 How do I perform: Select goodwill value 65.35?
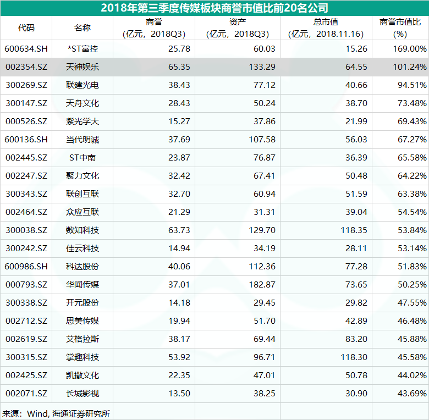(179, 67)
